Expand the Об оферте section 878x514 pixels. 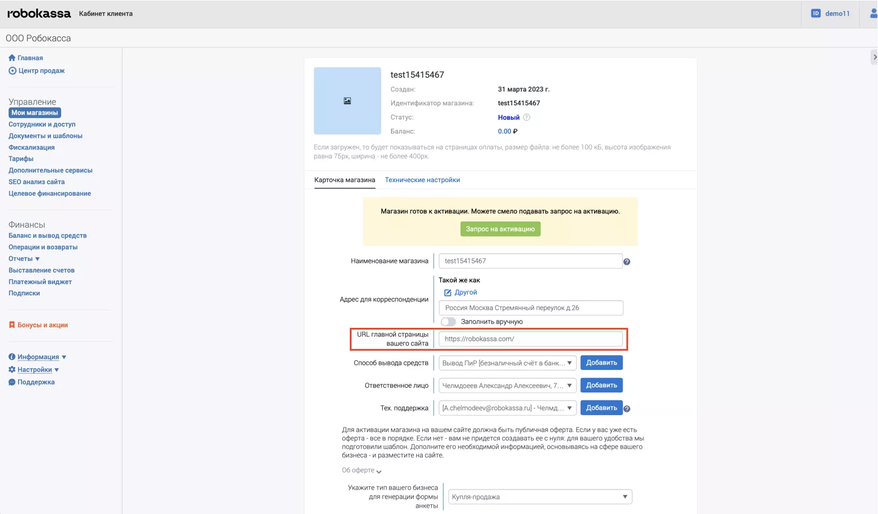(x=362, y=470)
